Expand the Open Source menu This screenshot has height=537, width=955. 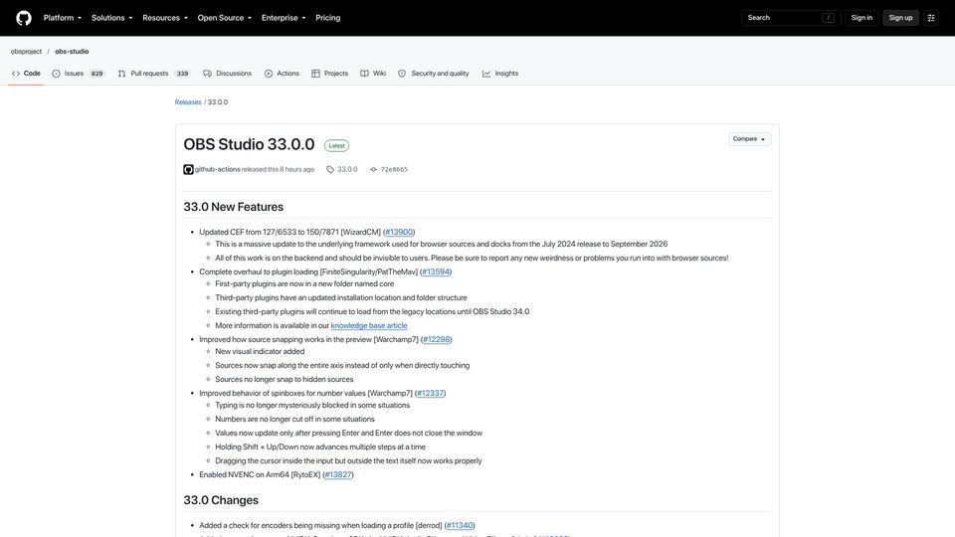[x=224, y=18]
